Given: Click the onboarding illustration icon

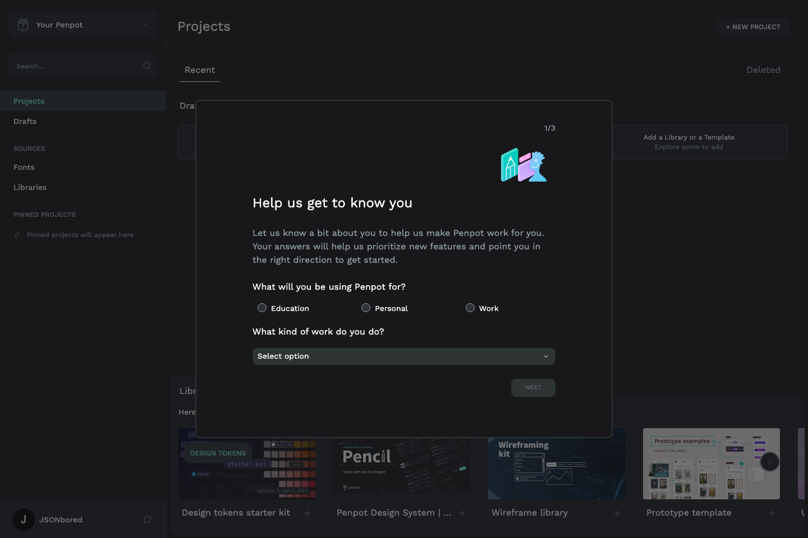Looking at the screenshot, I should point(524,165).
